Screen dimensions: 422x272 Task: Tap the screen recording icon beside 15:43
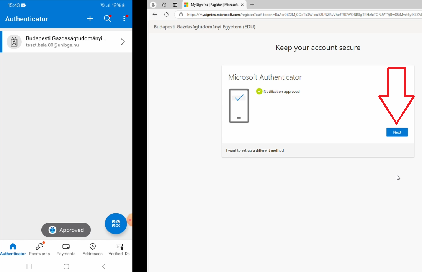[24, 5]
